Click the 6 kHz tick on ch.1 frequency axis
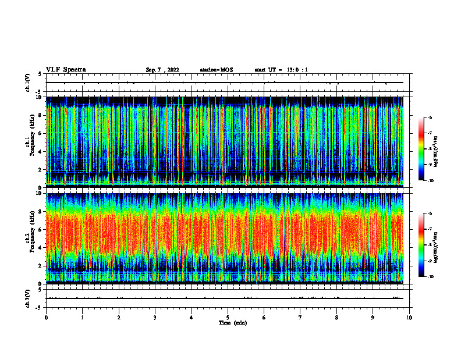This screenshot has width=461, height=356. (41, 133)
